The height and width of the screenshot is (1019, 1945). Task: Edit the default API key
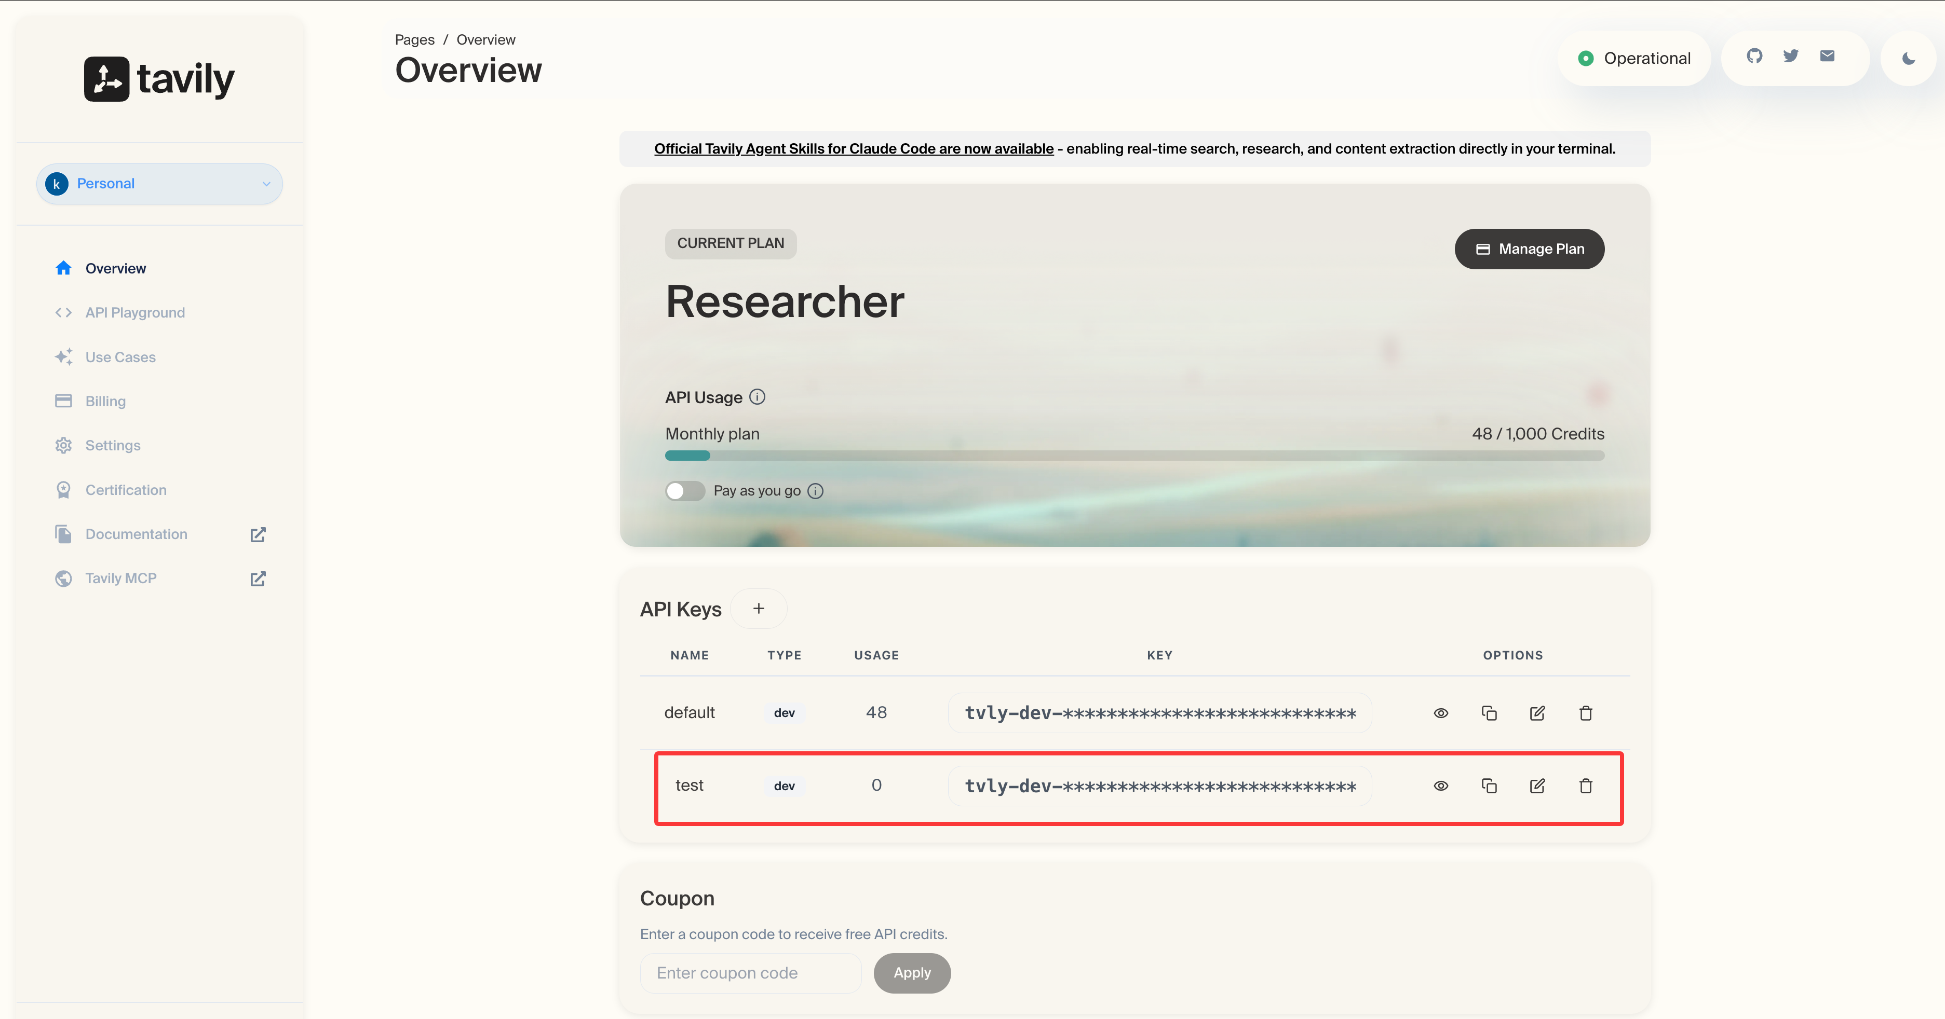(x=1537, y=713)
